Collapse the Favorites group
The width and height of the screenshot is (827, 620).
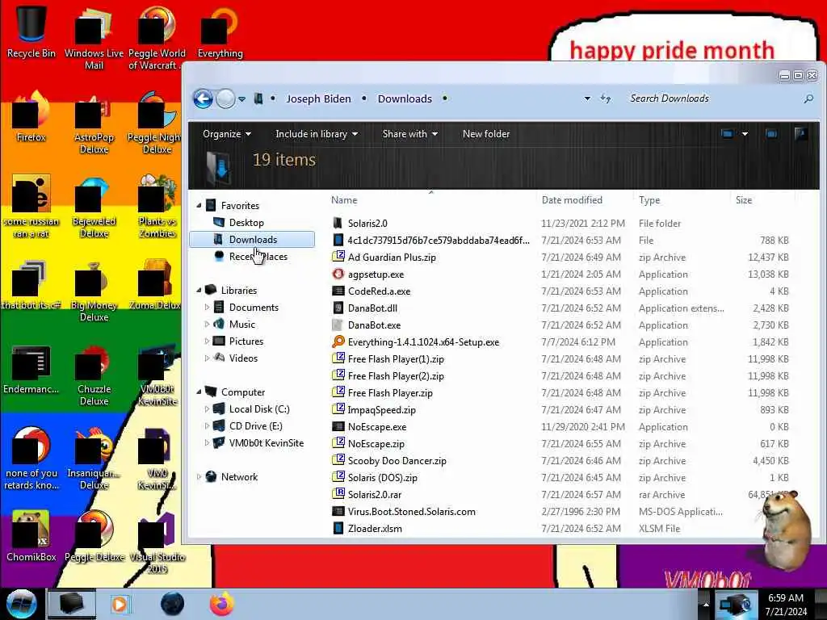coord(199,205)
